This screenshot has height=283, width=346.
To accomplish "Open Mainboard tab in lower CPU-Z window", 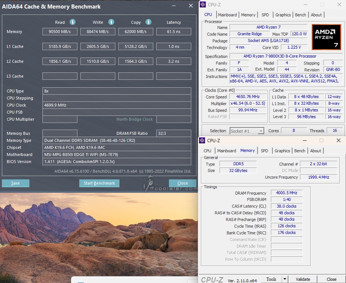I will coord(227,151).
